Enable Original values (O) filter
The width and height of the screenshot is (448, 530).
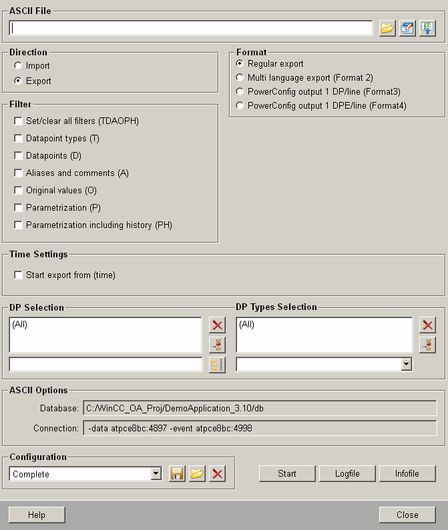point(55,190)
